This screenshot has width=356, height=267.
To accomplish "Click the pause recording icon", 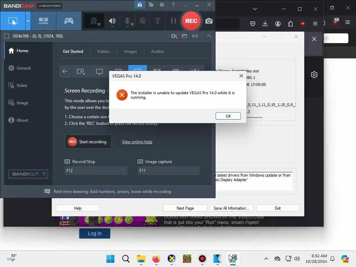I will (x=173, y=21).
